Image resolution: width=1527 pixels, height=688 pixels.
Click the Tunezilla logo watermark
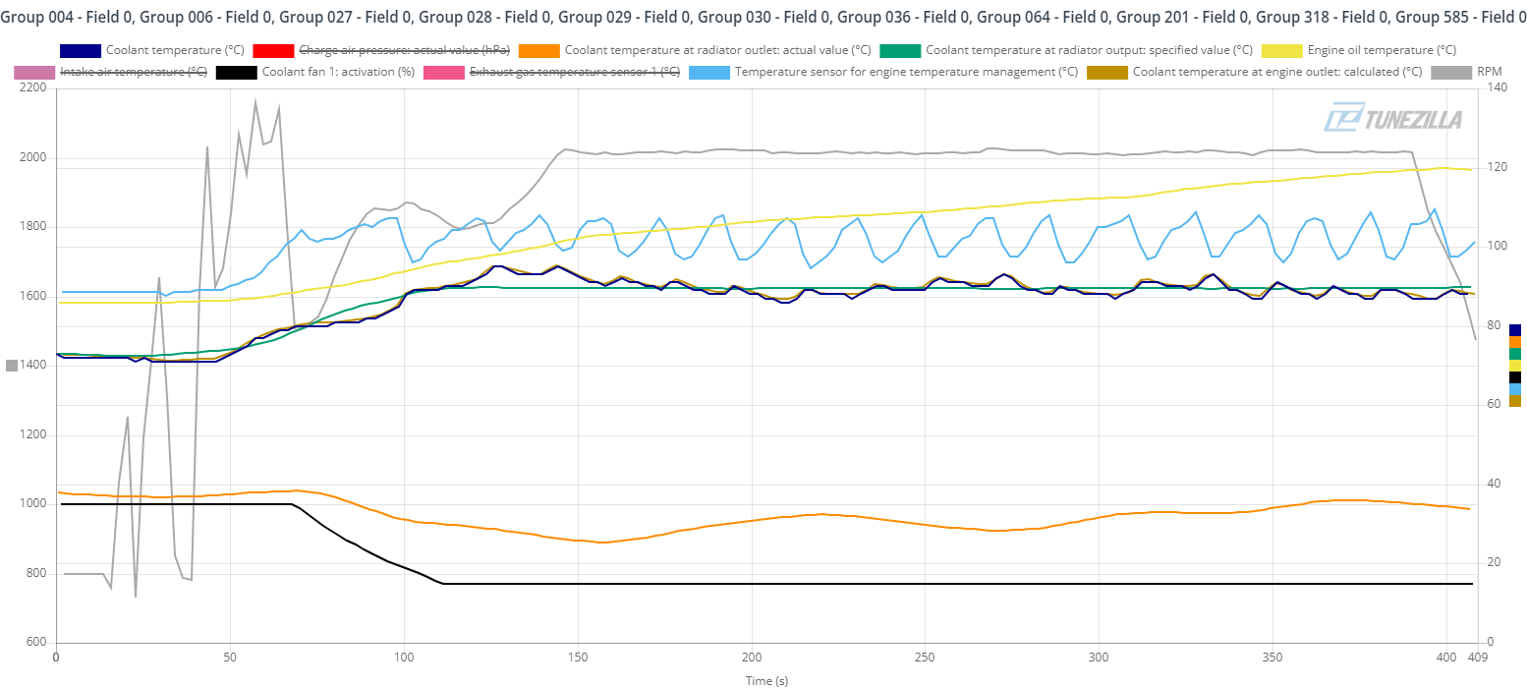pyautogui.click(x=1392, y=119)
